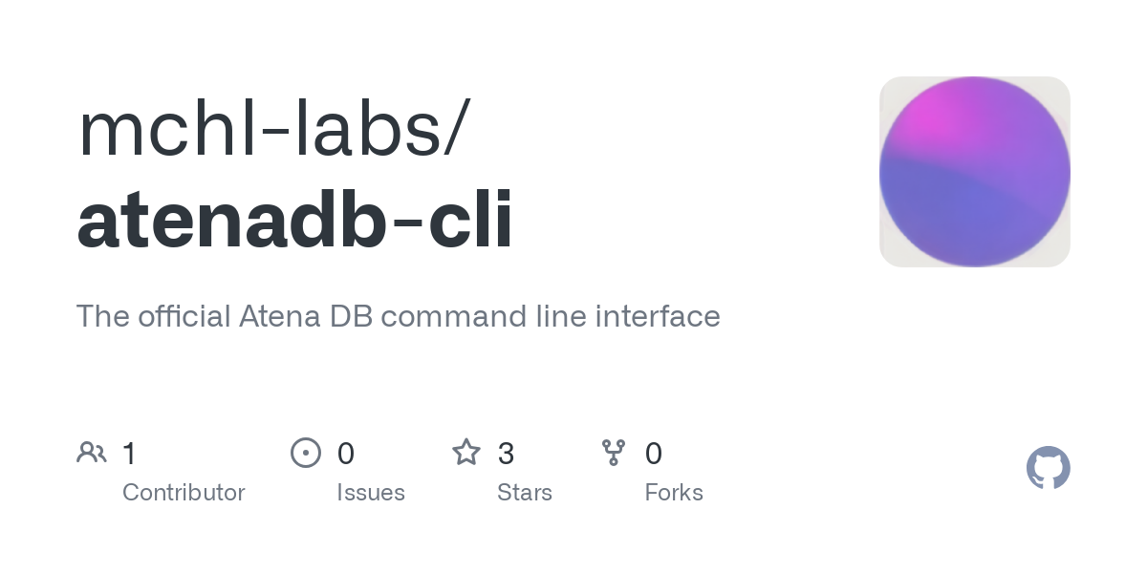
Task: Click the forks branch icon
Action: (x=614, y=453)
